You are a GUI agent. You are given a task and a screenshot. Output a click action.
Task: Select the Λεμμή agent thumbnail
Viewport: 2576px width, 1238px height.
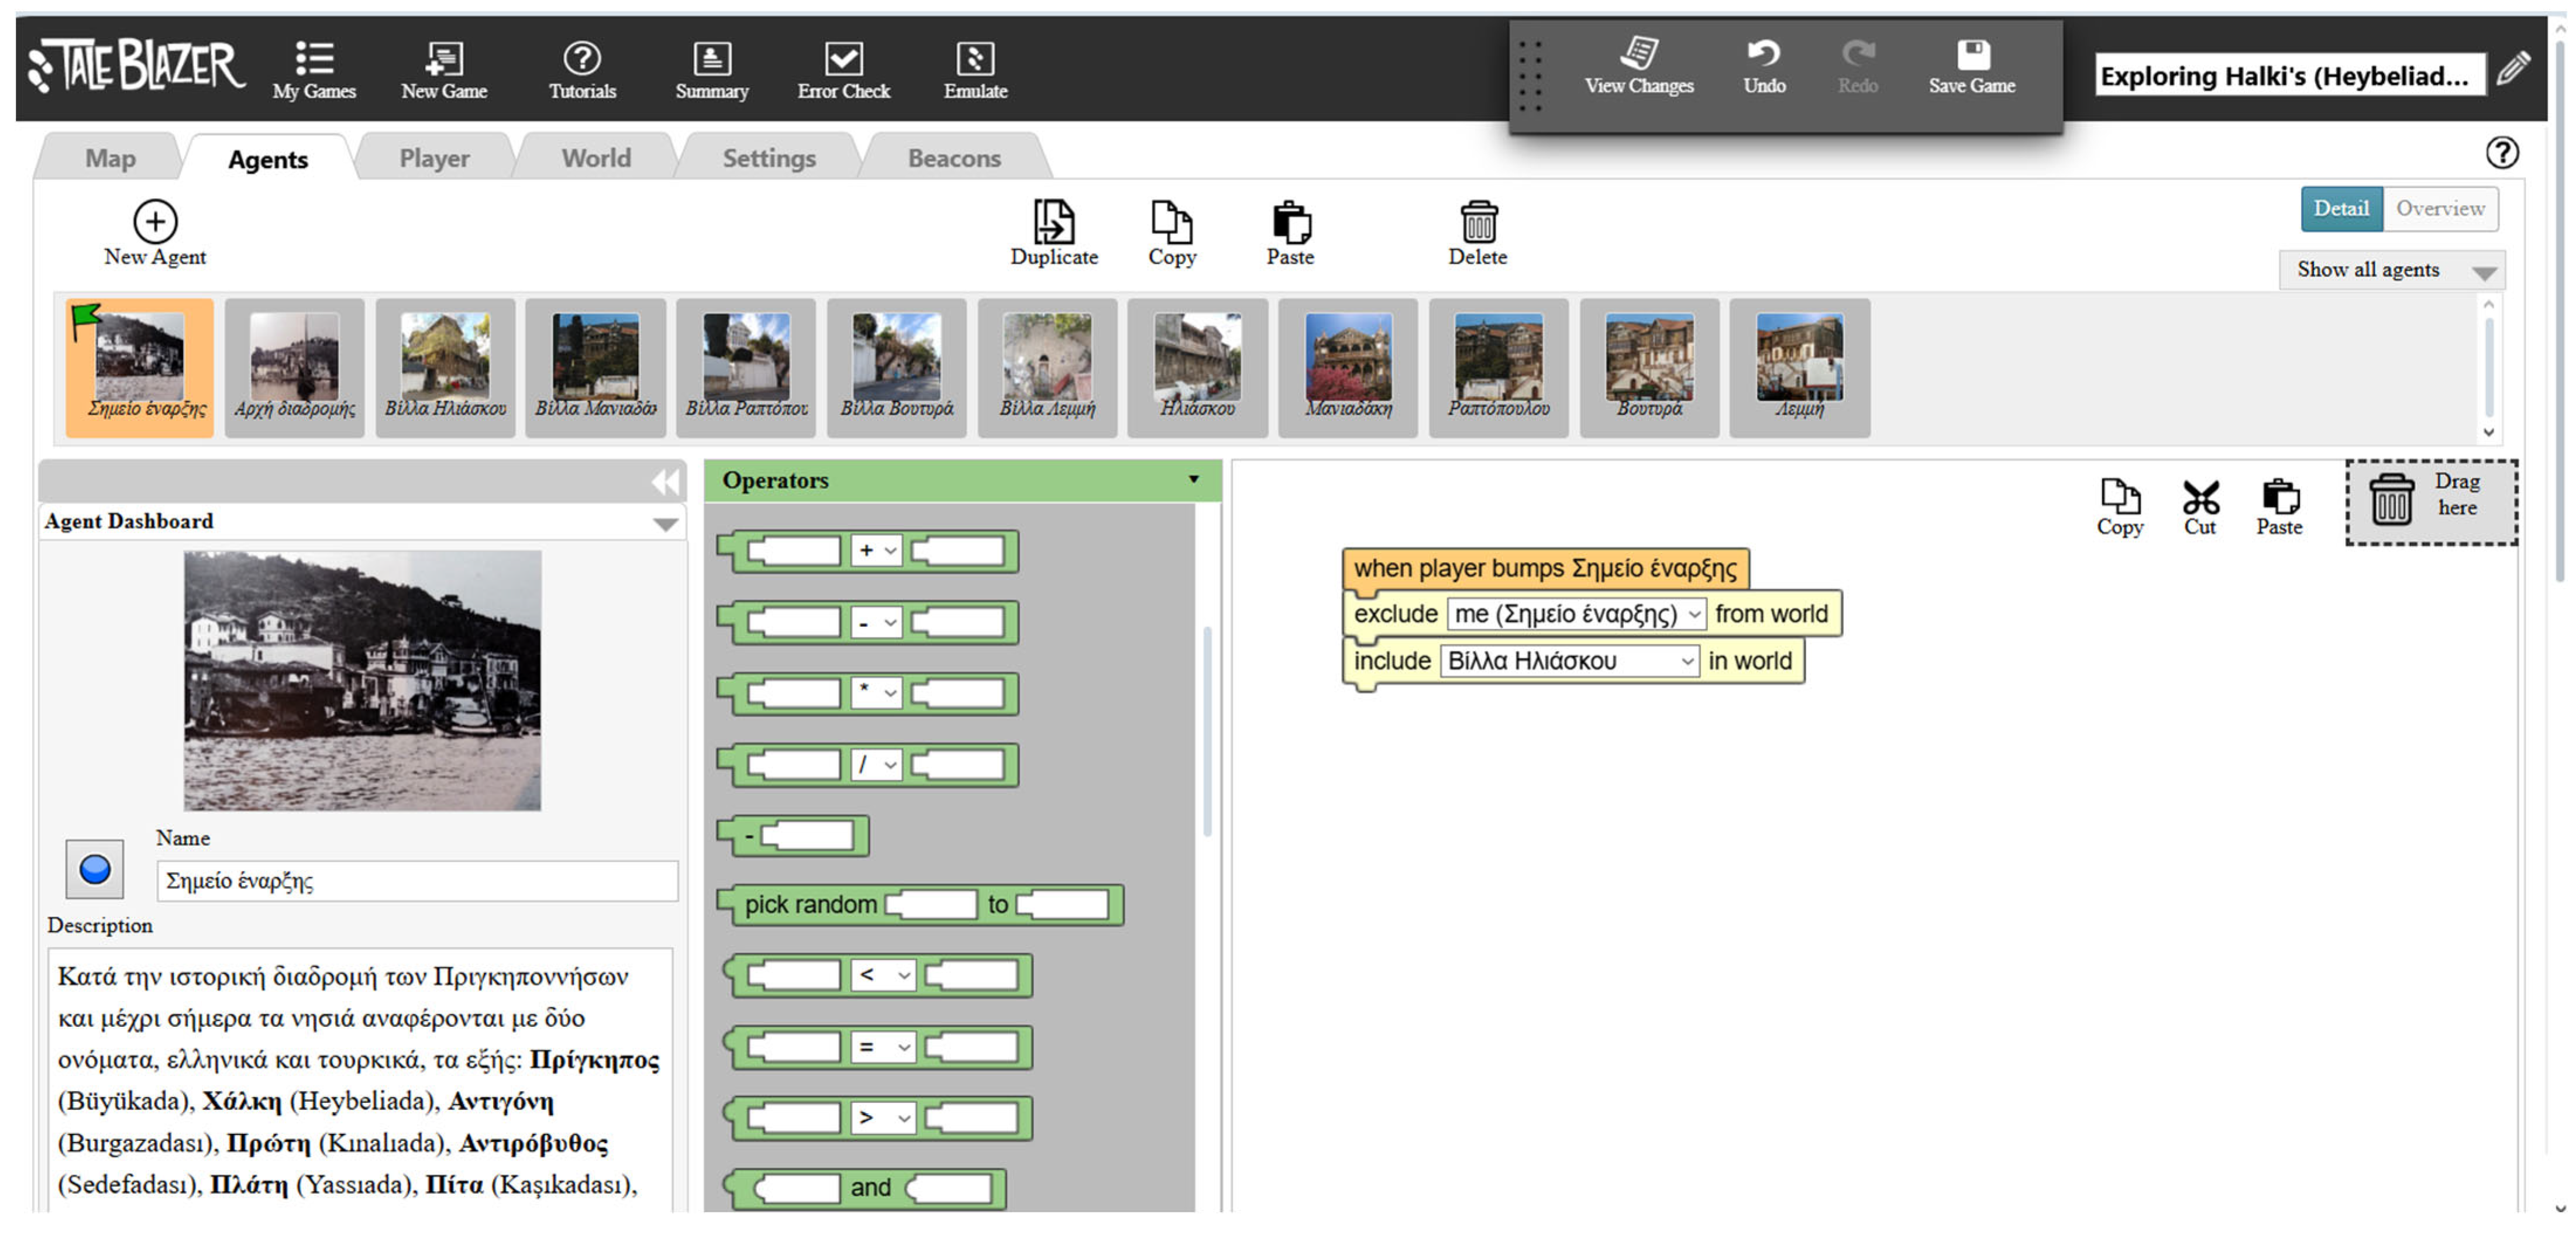[1799, 367]
